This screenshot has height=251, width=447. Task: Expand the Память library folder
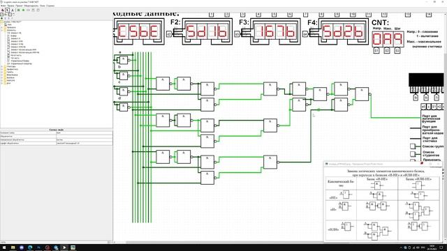click(2, 72)
